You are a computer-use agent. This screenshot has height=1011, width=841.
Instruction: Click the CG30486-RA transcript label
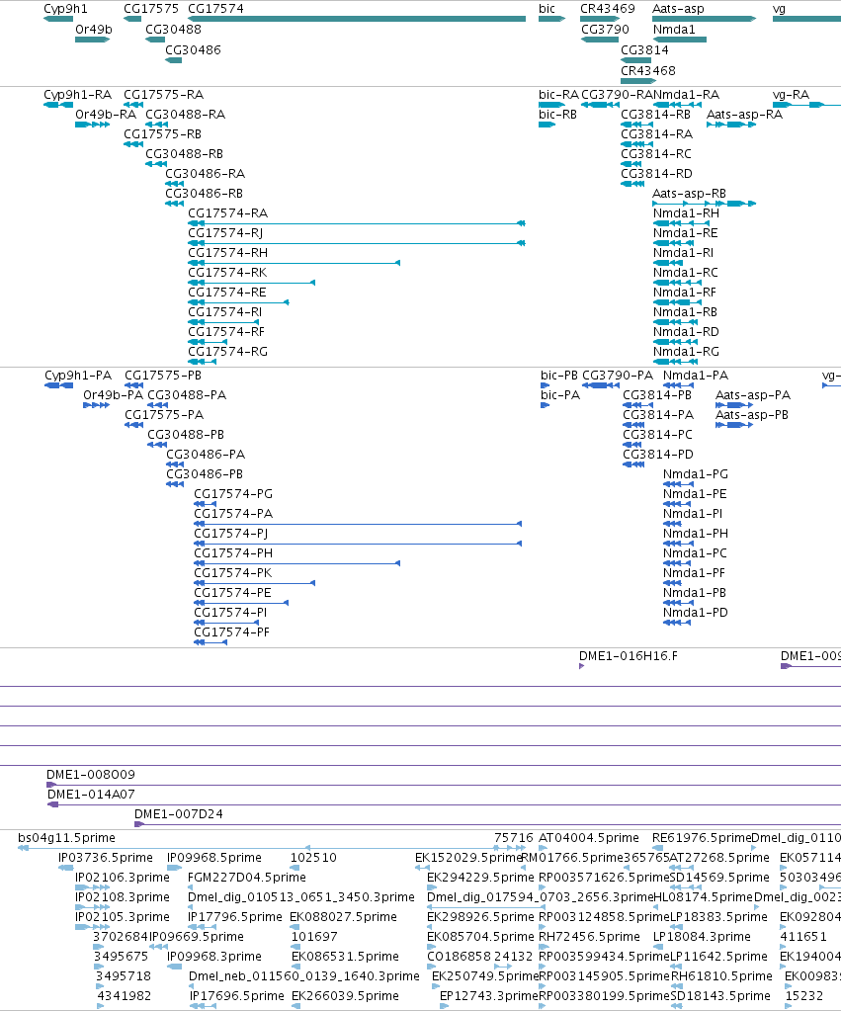click(206, 174)
